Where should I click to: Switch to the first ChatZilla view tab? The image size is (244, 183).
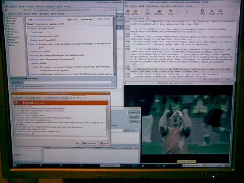14,79
